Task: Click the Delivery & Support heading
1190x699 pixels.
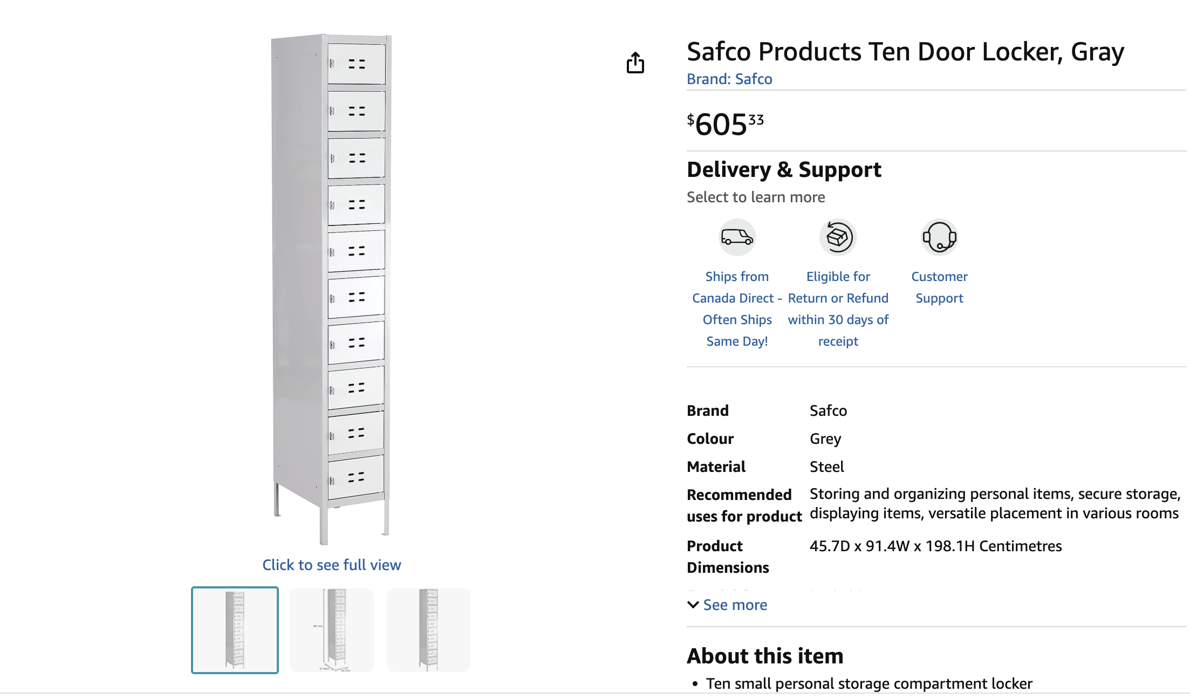Action: tap(784, 169)
